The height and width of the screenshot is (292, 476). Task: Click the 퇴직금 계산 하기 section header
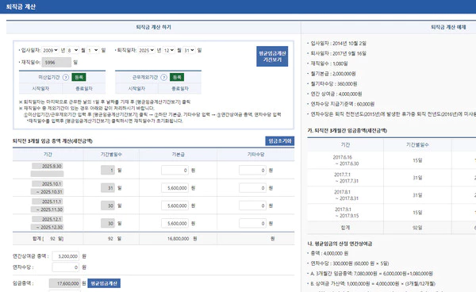pyautogui.click(x=154, y=27)
